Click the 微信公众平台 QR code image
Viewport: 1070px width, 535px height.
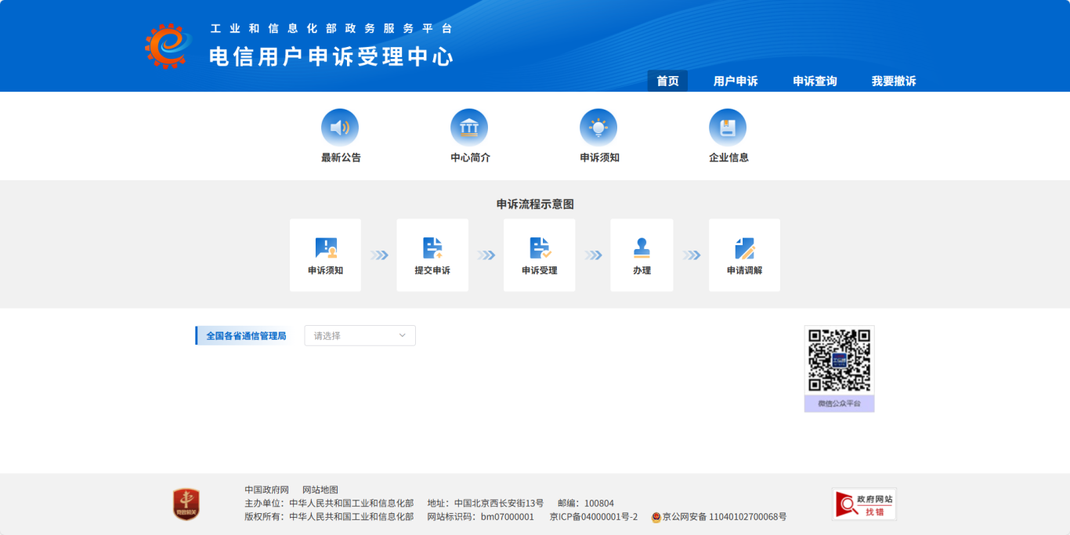(x=839, y=360)
